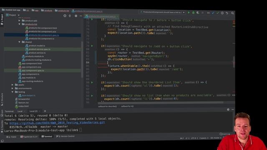Start the debug run with bug icon
267x150 pixels.
click(193, 13)
